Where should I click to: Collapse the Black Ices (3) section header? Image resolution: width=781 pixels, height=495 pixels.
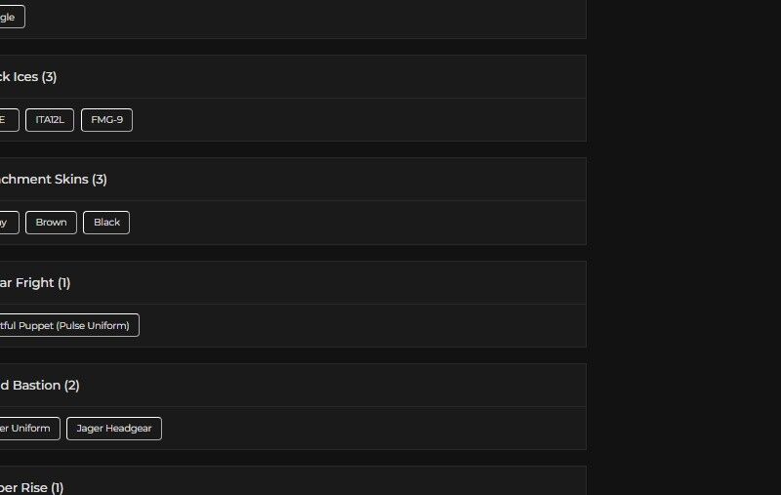tap(293, 77)
